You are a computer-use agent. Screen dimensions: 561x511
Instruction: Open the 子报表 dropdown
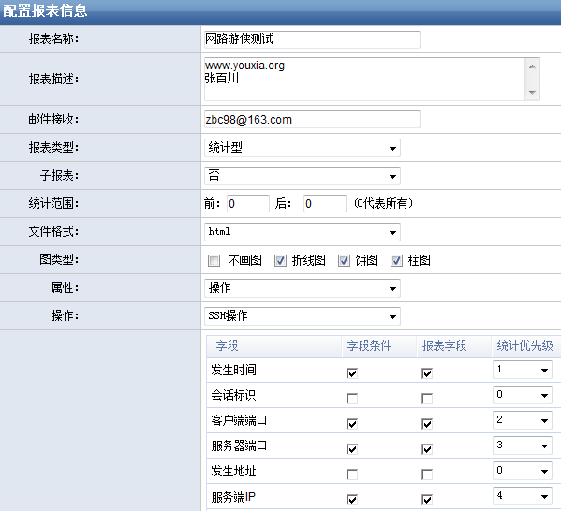303,176
